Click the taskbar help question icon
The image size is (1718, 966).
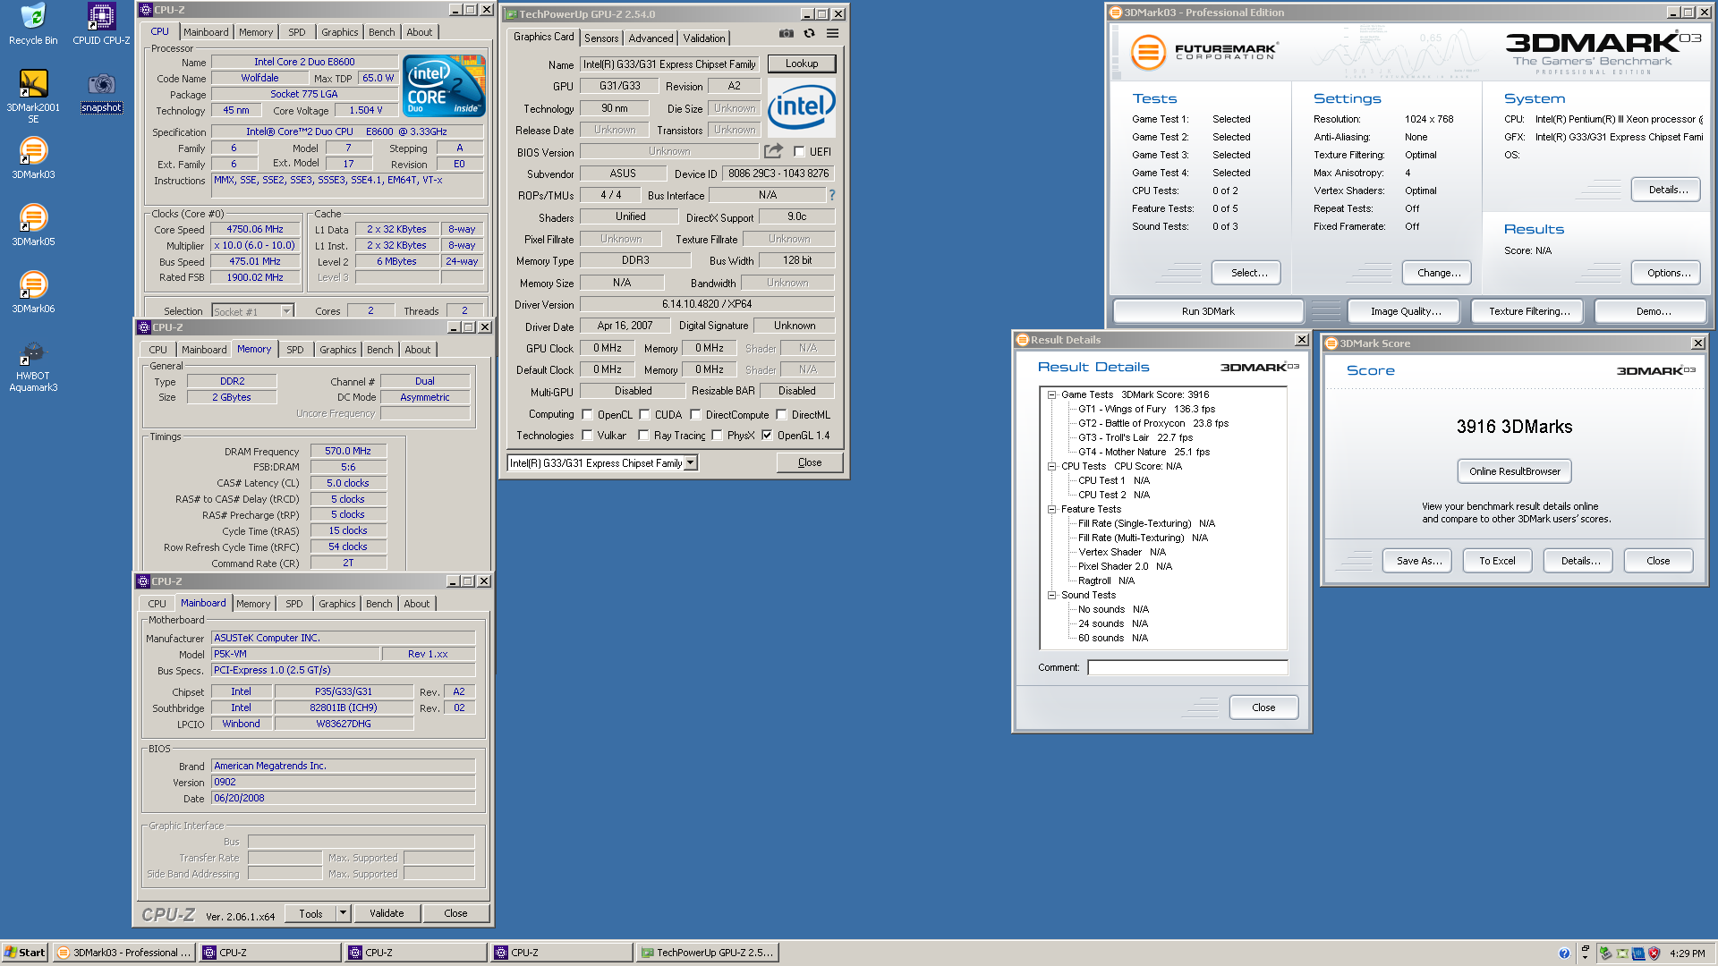1564,953
